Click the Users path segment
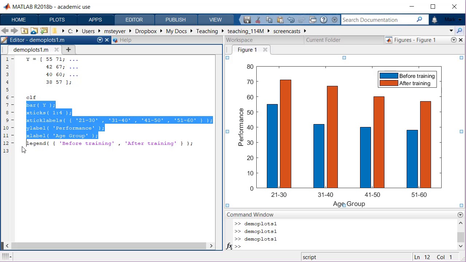466x262 pixels. pos(88,31)
